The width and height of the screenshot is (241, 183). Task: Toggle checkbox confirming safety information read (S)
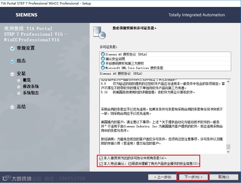tap(101, 164)
